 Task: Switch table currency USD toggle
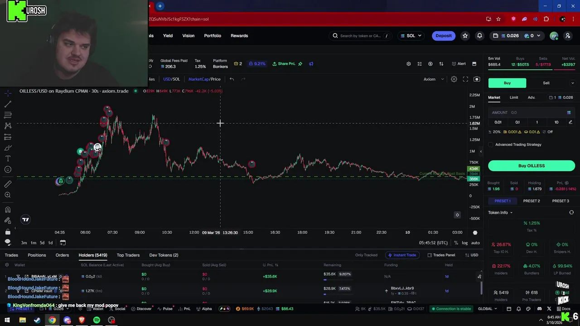click(x=472, y=255)
